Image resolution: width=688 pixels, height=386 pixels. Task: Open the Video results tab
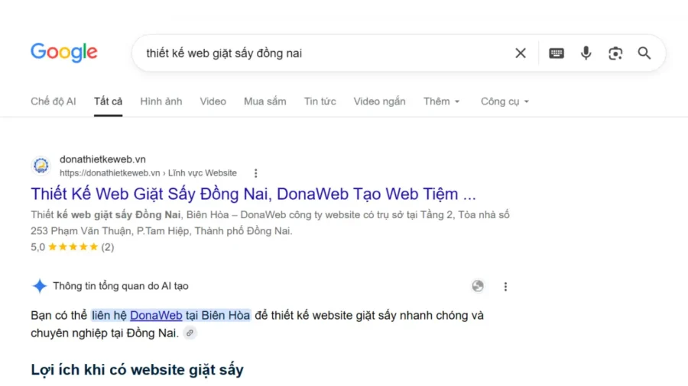point(213,101)
